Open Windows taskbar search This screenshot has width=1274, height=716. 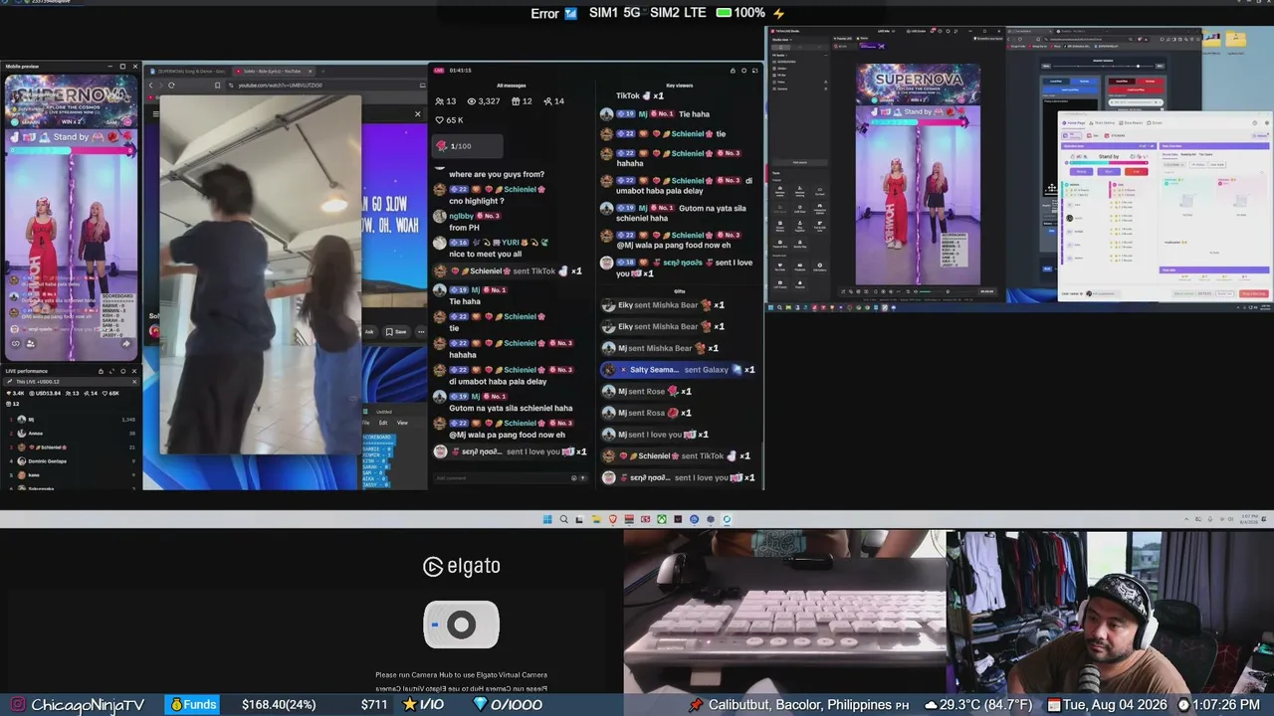point(563,519)
